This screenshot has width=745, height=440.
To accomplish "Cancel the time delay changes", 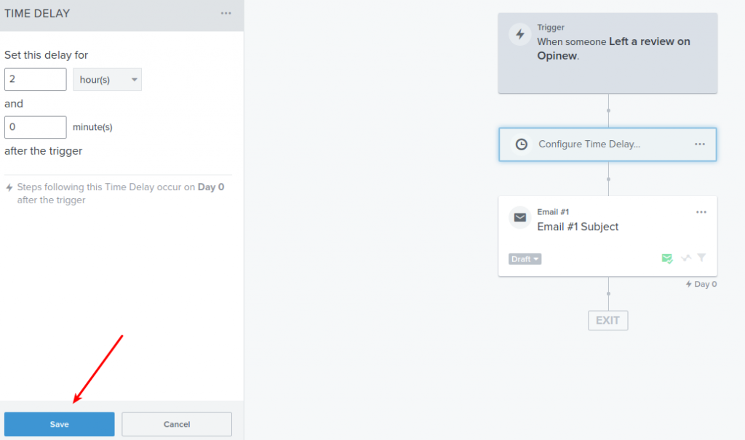I will 177,424.
